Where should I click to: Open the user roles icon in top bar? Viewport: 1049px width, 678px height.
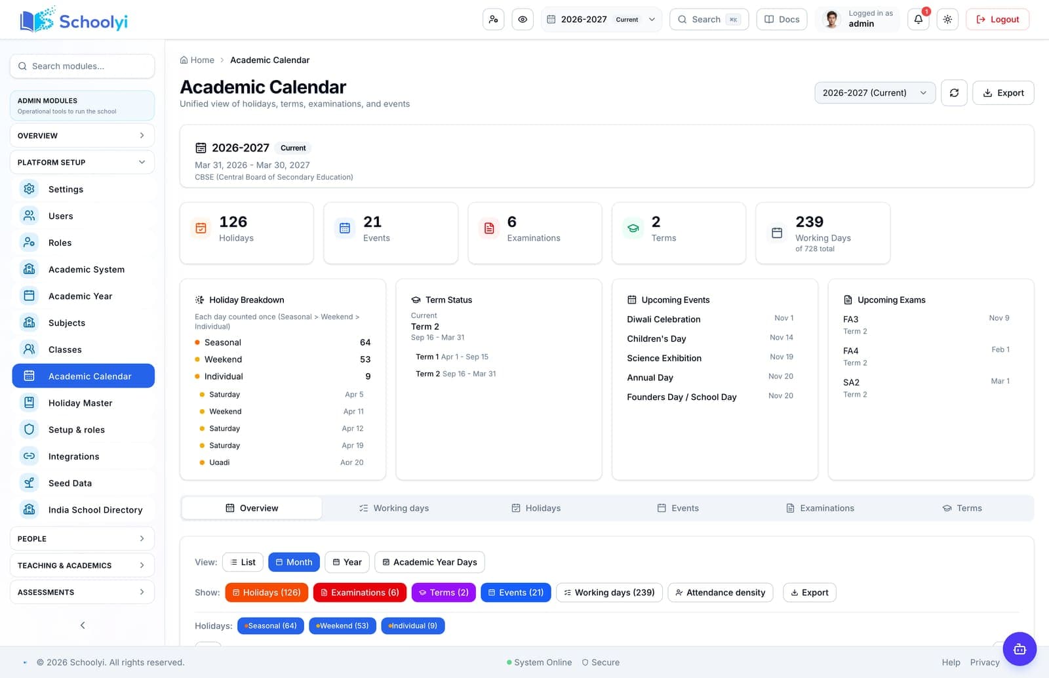pos(494,20)
